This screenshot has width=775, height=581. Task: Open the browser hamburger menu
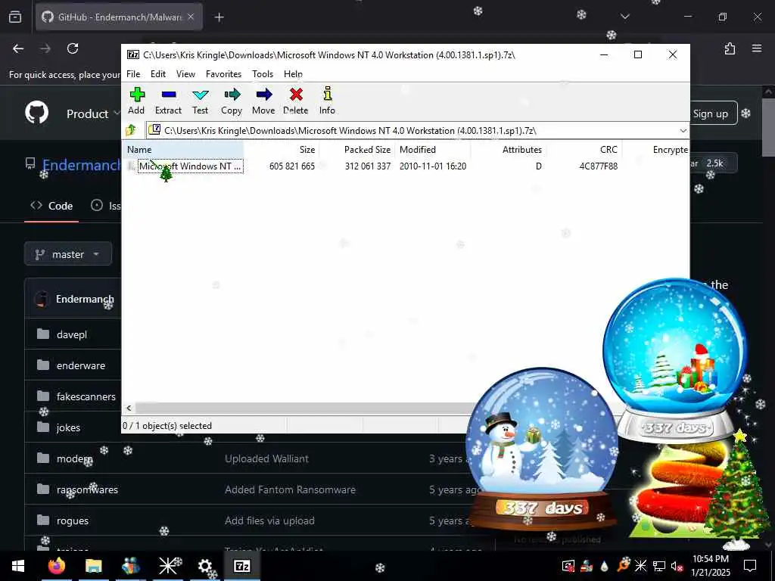(x=757, y=48)
